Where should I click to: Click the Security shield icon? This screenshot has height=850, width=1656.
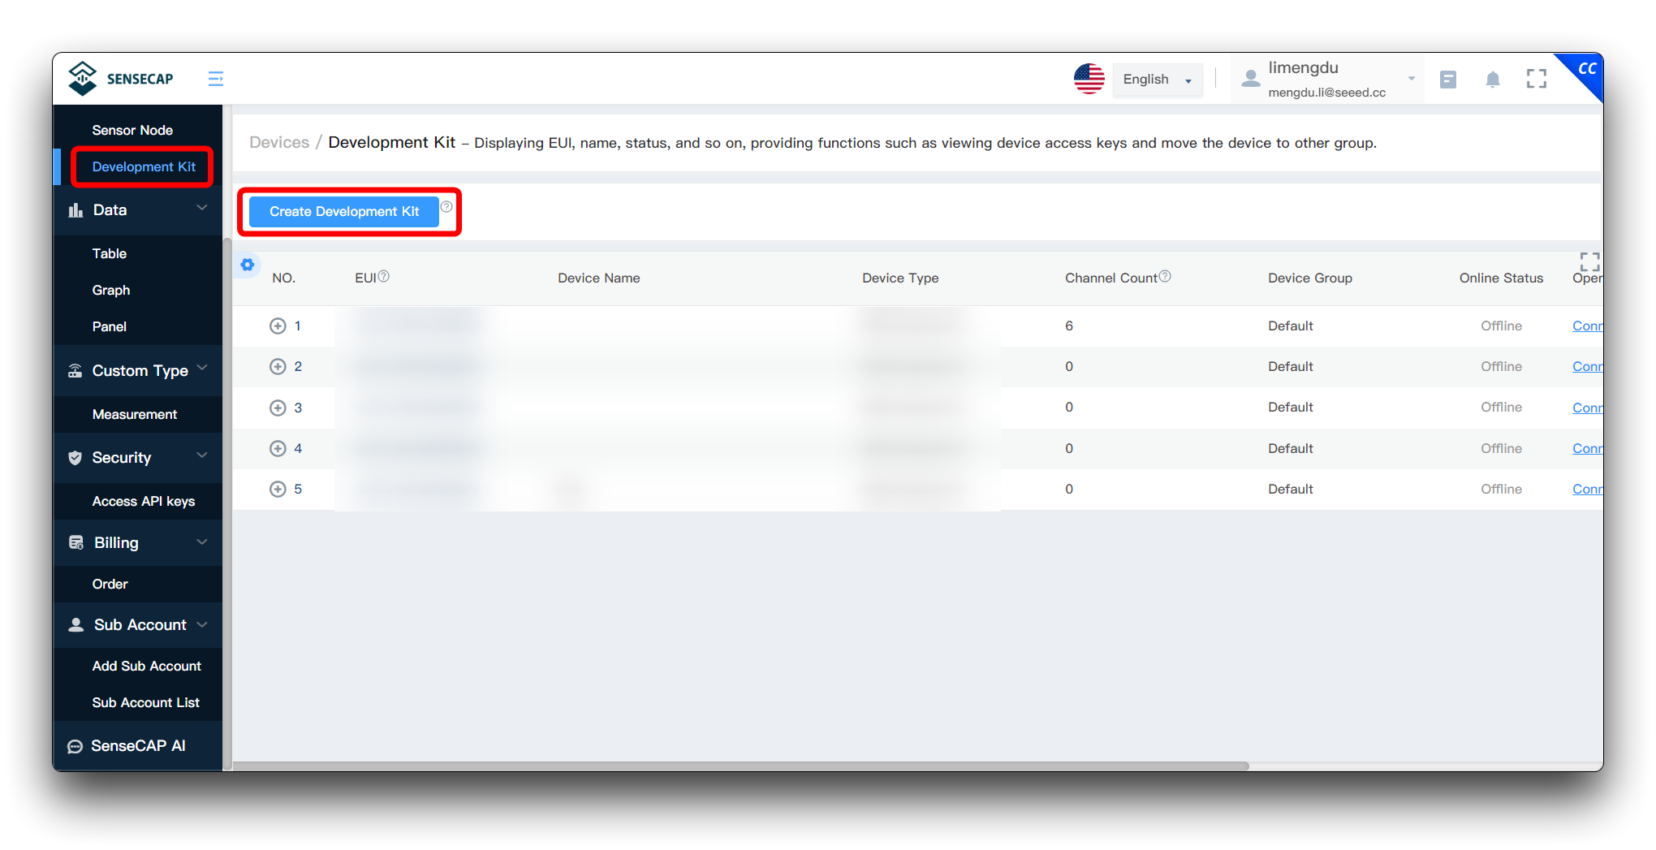pyautogui.click(x=75, y=458)
